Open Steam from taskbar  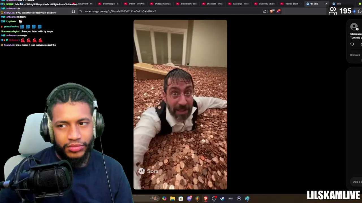point(222,198)
